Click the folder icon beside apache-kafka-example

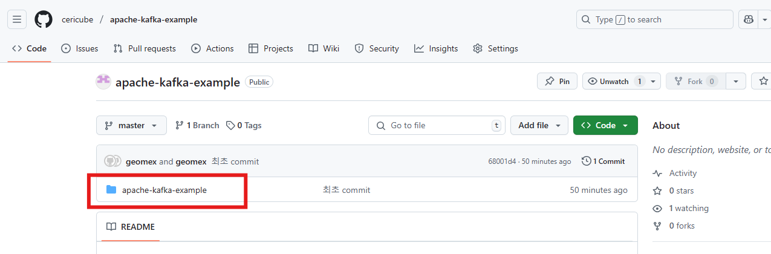click(111, 190)
